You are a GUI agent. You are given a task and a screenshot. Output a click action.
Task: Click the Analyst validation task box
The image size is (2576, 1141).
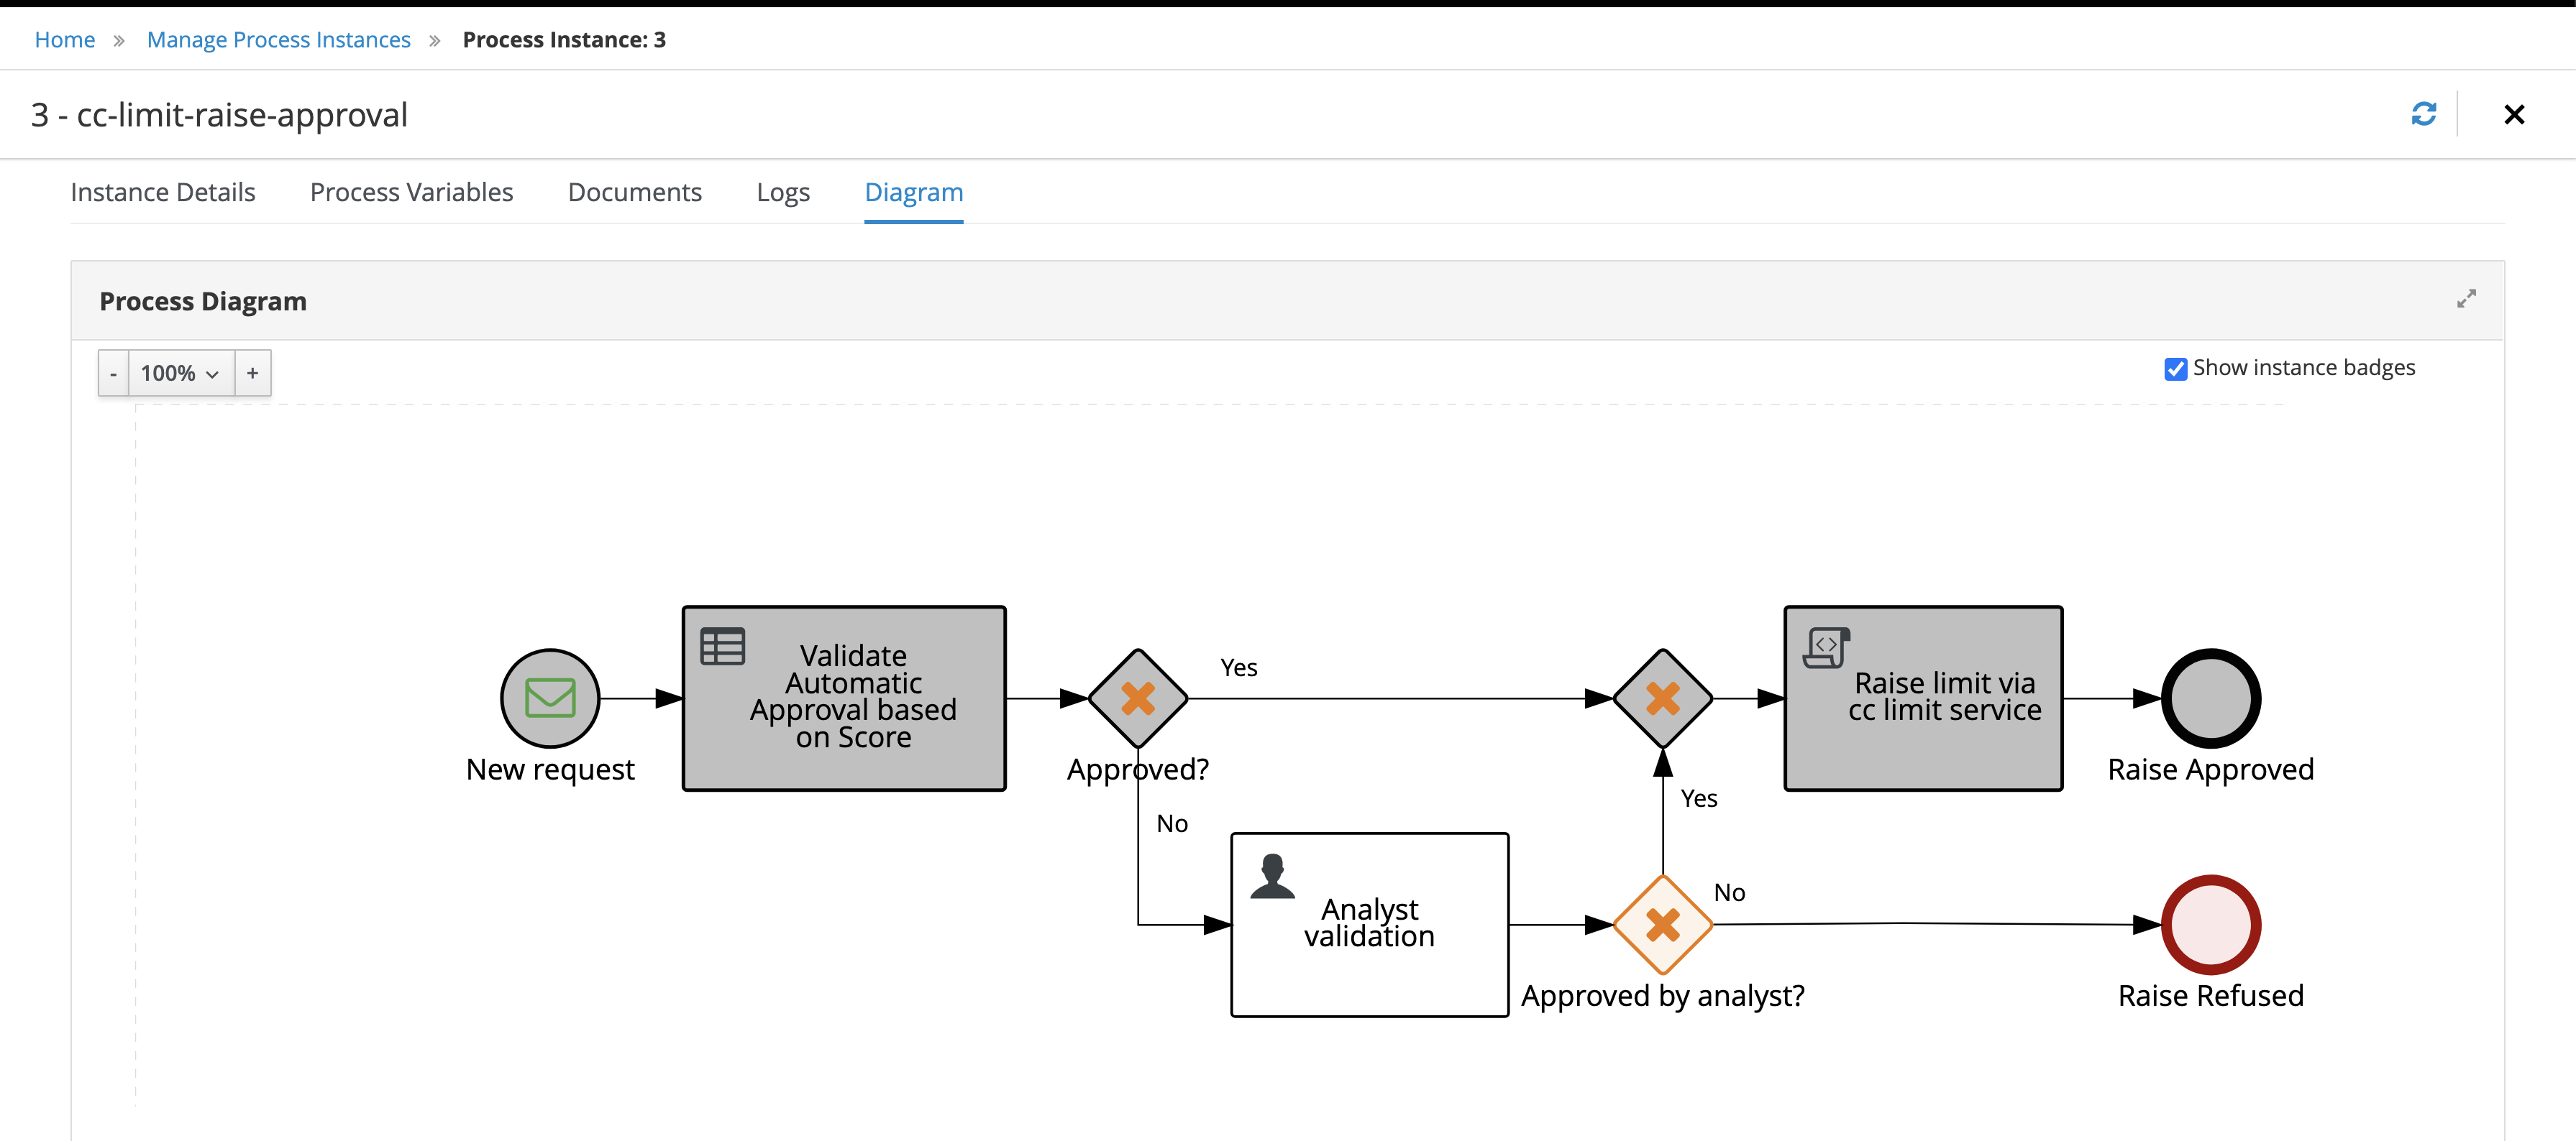tap(1369, 924)
